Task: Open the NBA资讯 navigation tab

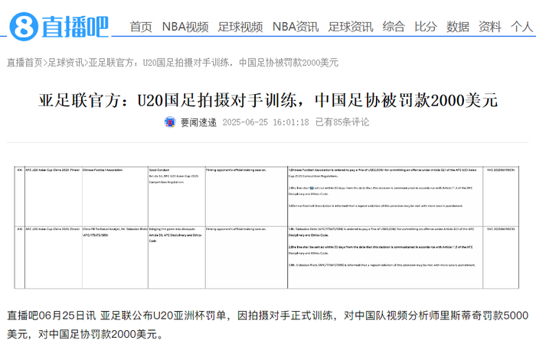Action: click(x=296, y=27)
